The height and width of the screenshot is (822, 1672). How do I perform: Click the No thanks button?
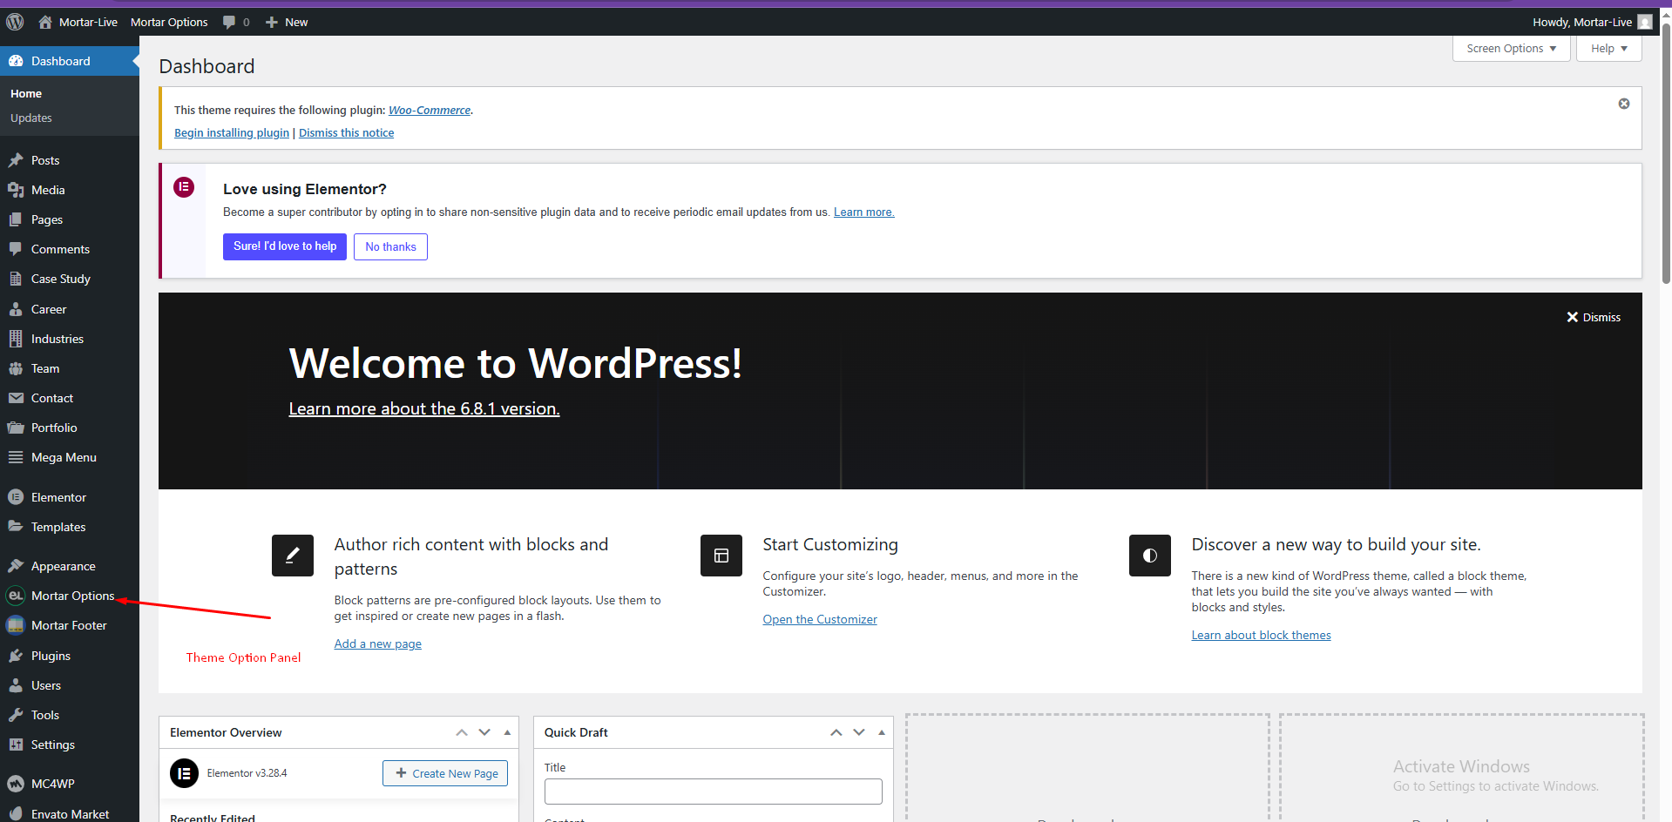390,246
